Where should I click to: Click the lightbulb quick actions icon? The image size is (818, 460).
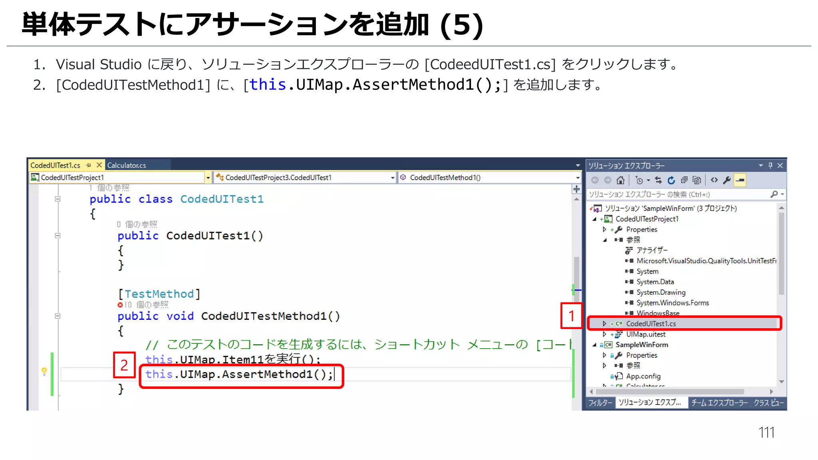[x=44, y=371]
